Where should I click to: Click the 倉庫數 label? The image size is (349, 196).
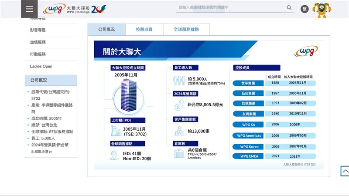185,144
